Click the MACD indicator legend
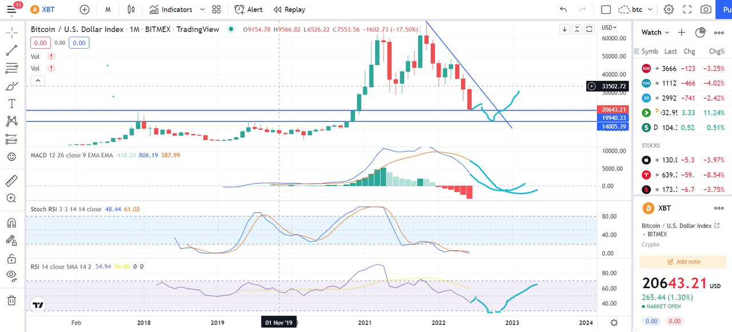 (71, 155)
